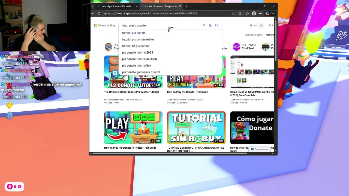Viewport: 349px width, 196px height.
Task: Reload the Bing page
Action: pyautogui.click(x=99, y=13)
